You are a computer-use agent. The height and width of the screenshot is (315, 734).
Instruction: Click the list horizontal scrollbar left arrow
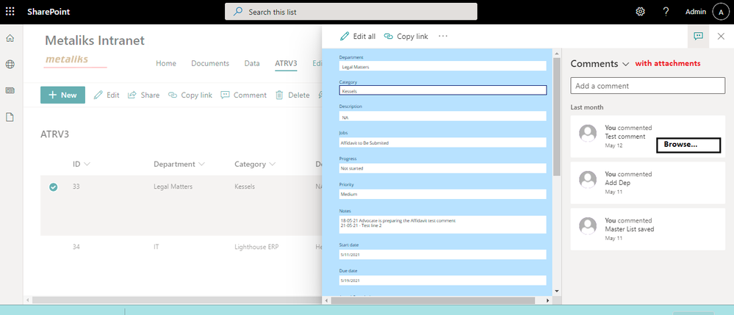(x=28, y=300)
